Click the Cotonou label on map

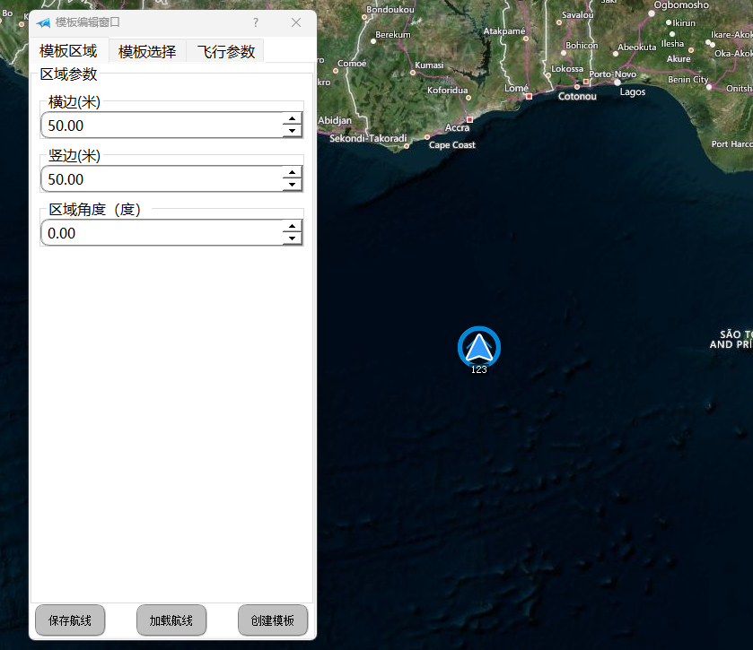pos(577,97)
